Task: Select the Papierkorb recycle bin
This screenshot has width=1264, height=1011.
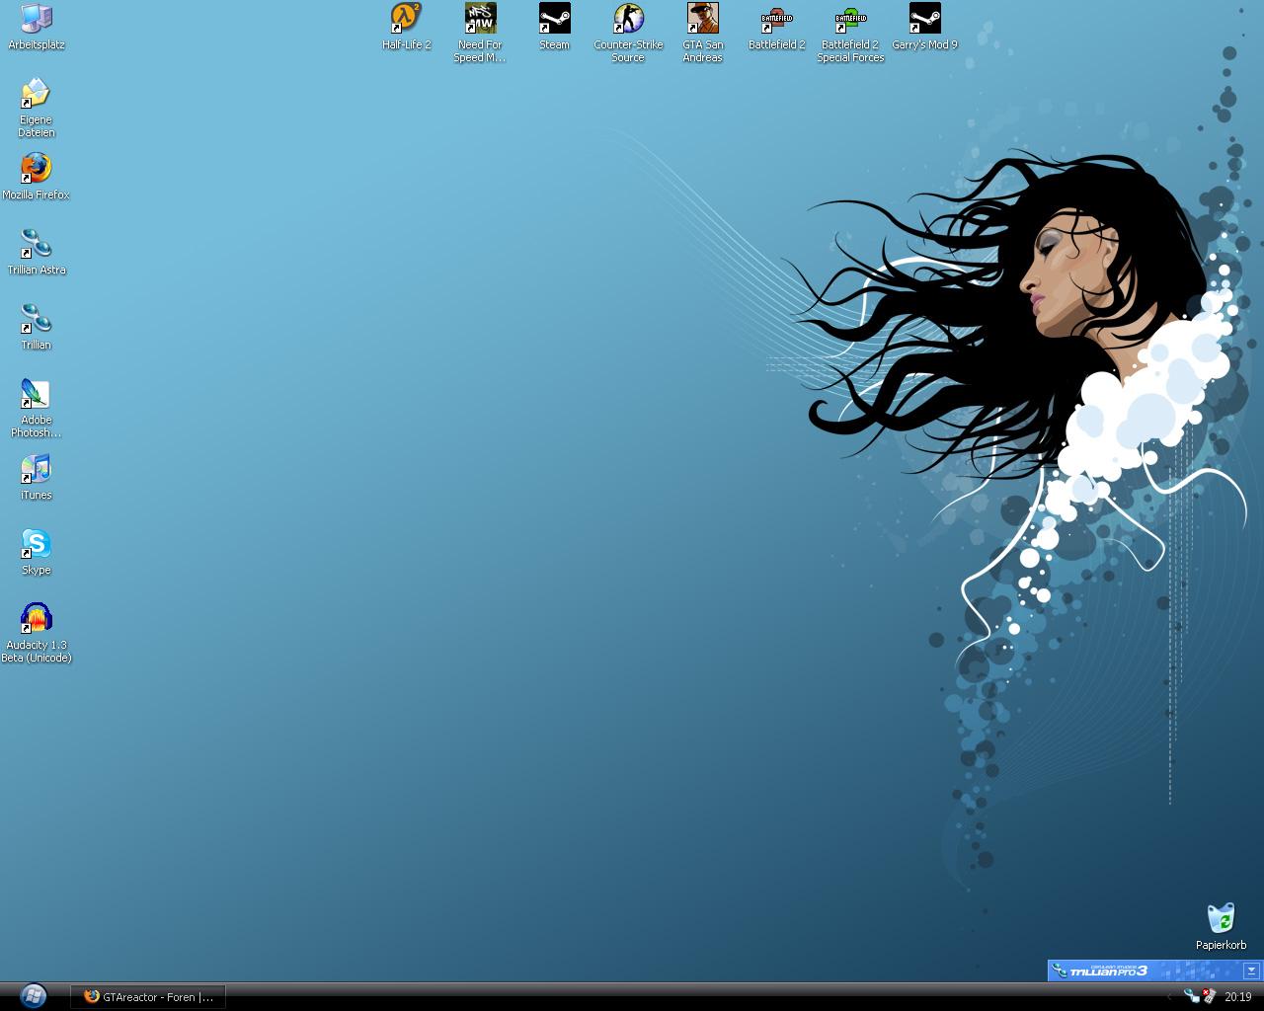Action: [x=1221, y=919]
